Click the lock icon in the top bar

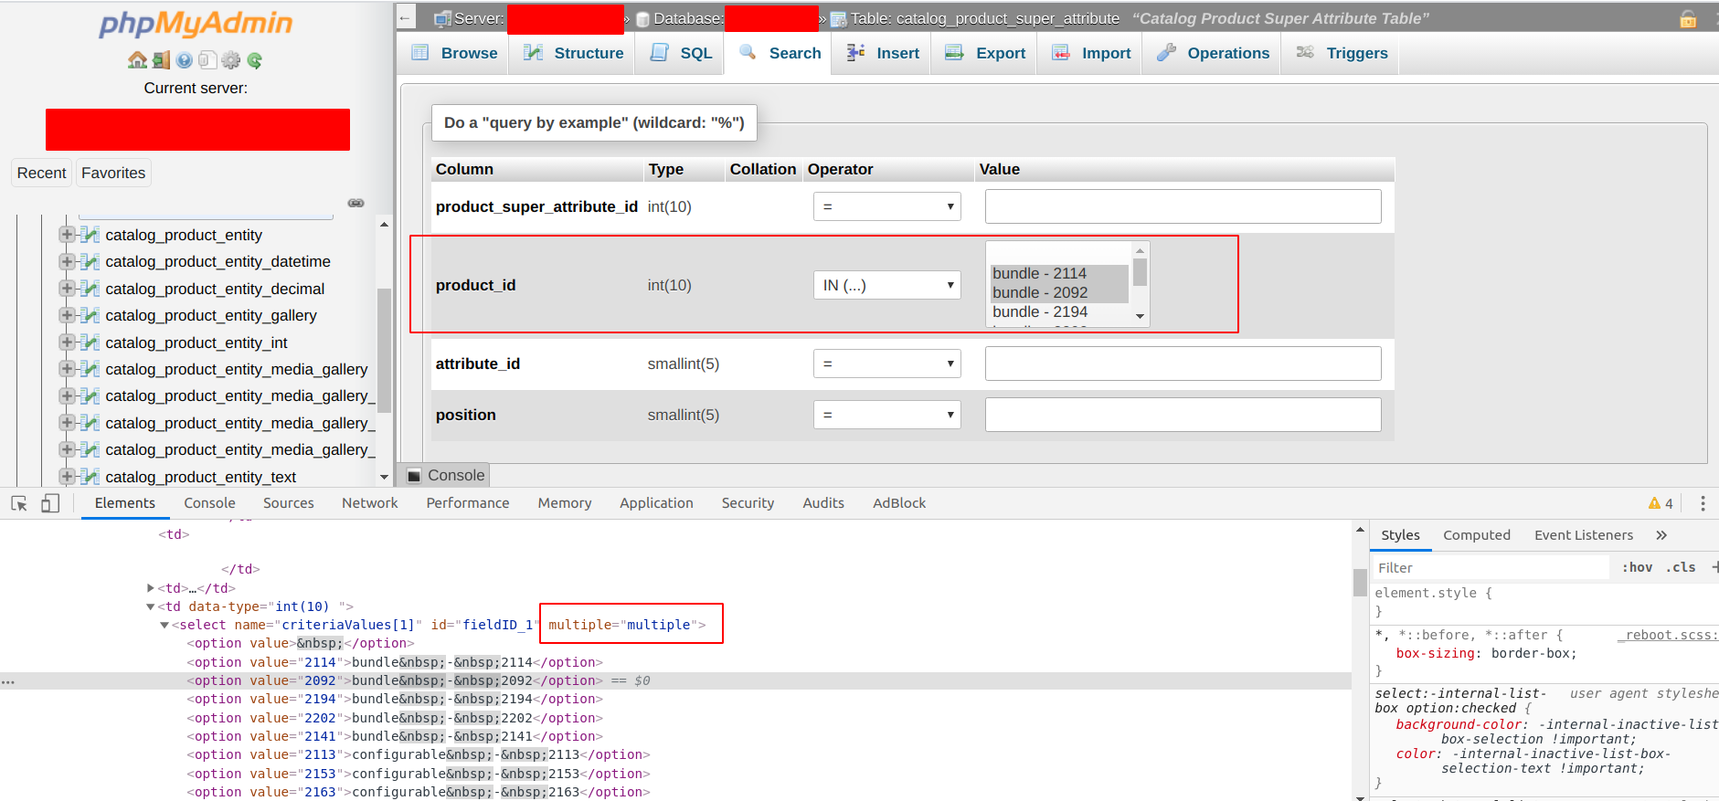pyautogui.click(x=1688, y=18)
